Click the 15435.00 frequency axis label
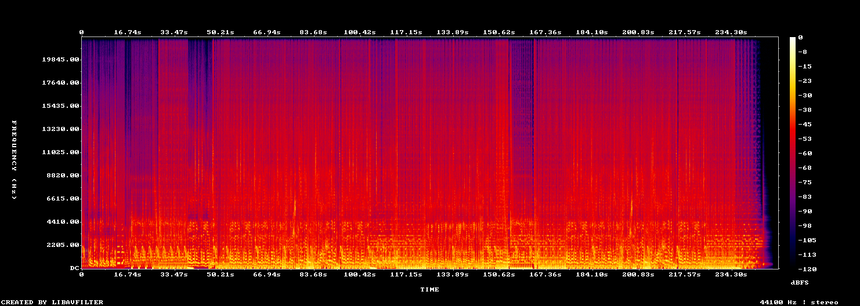 60,106
